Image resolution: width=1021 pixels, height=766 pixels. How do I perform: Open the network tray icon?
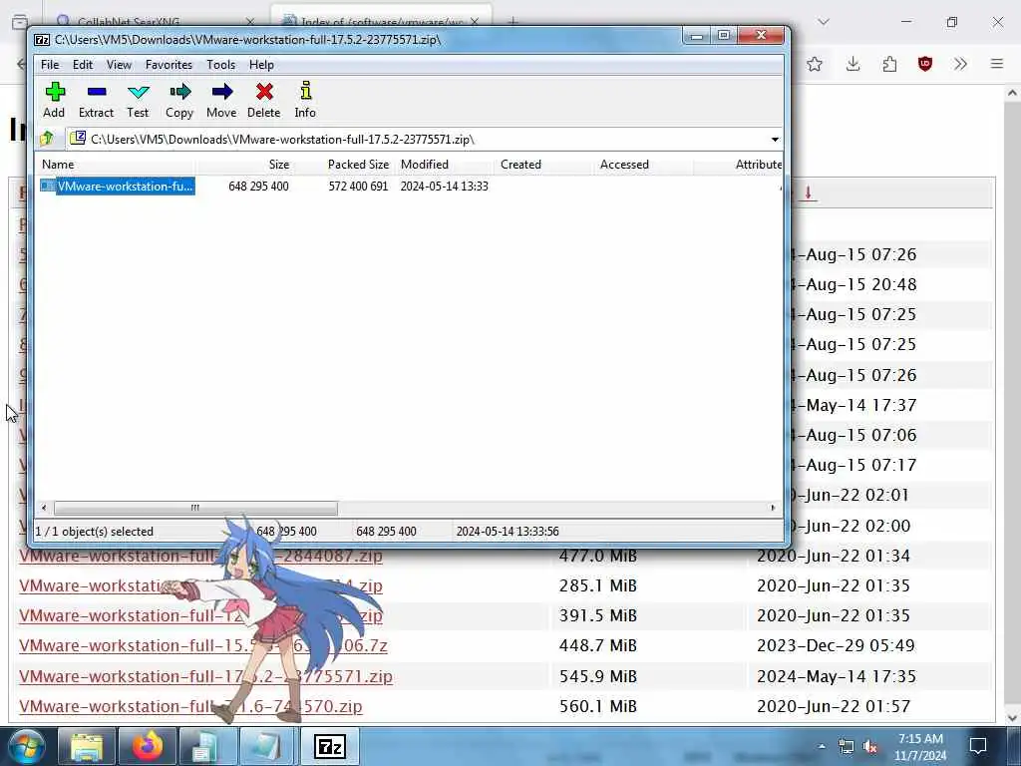846,747
